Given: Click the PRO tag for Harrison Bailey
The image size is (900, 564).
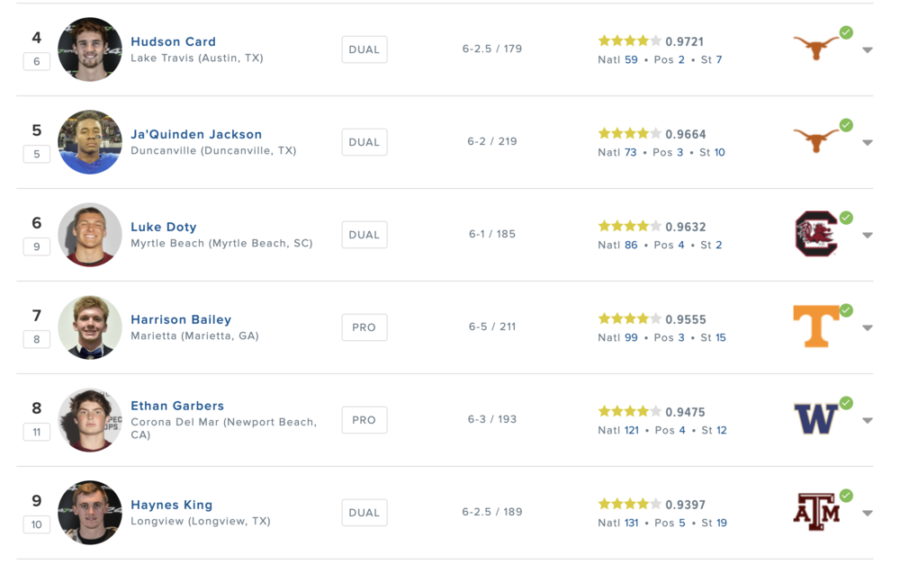Looking at the screenshot, I should 364,327.
